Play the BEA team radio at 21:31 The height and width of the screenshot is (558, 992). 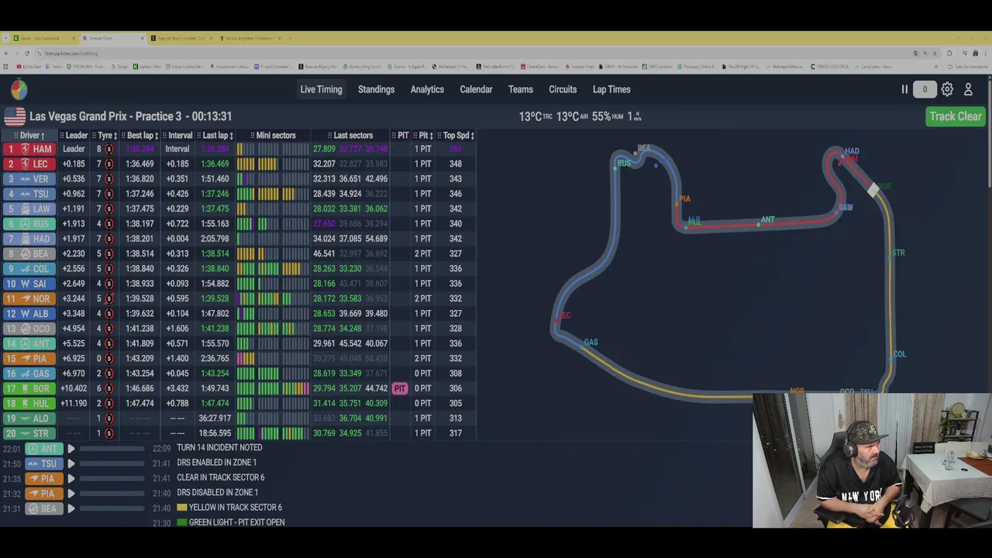71,508
